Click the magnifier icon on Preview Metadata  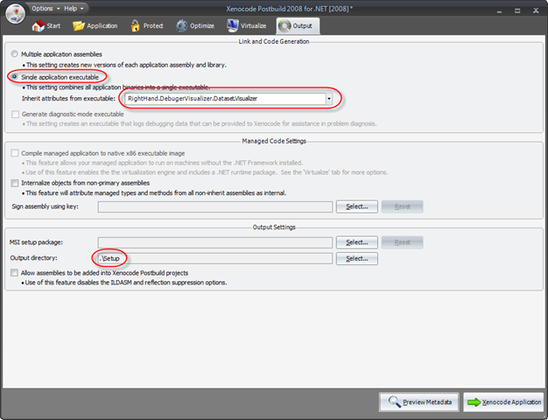[394, 402]
